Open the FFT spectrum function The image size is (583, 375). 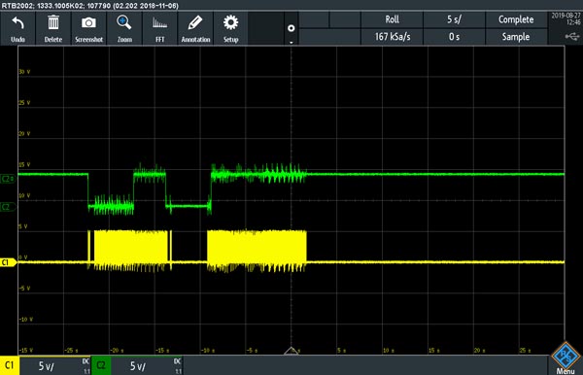coord(159,23)
